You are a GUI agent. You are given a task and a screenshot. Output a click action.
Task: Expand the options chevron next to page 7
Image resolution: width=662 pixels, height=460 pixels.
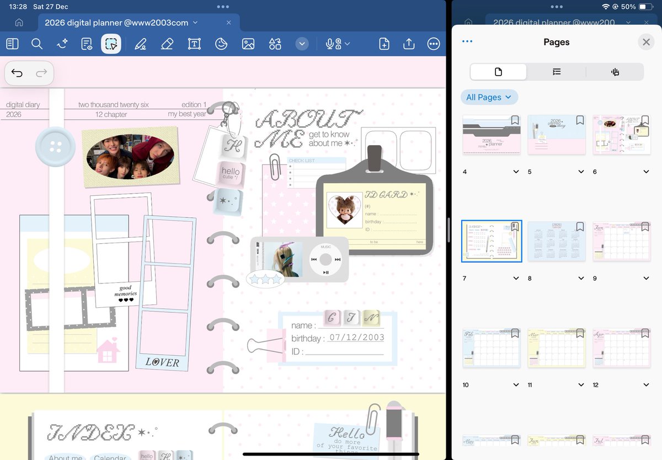(x=515, y=278)
